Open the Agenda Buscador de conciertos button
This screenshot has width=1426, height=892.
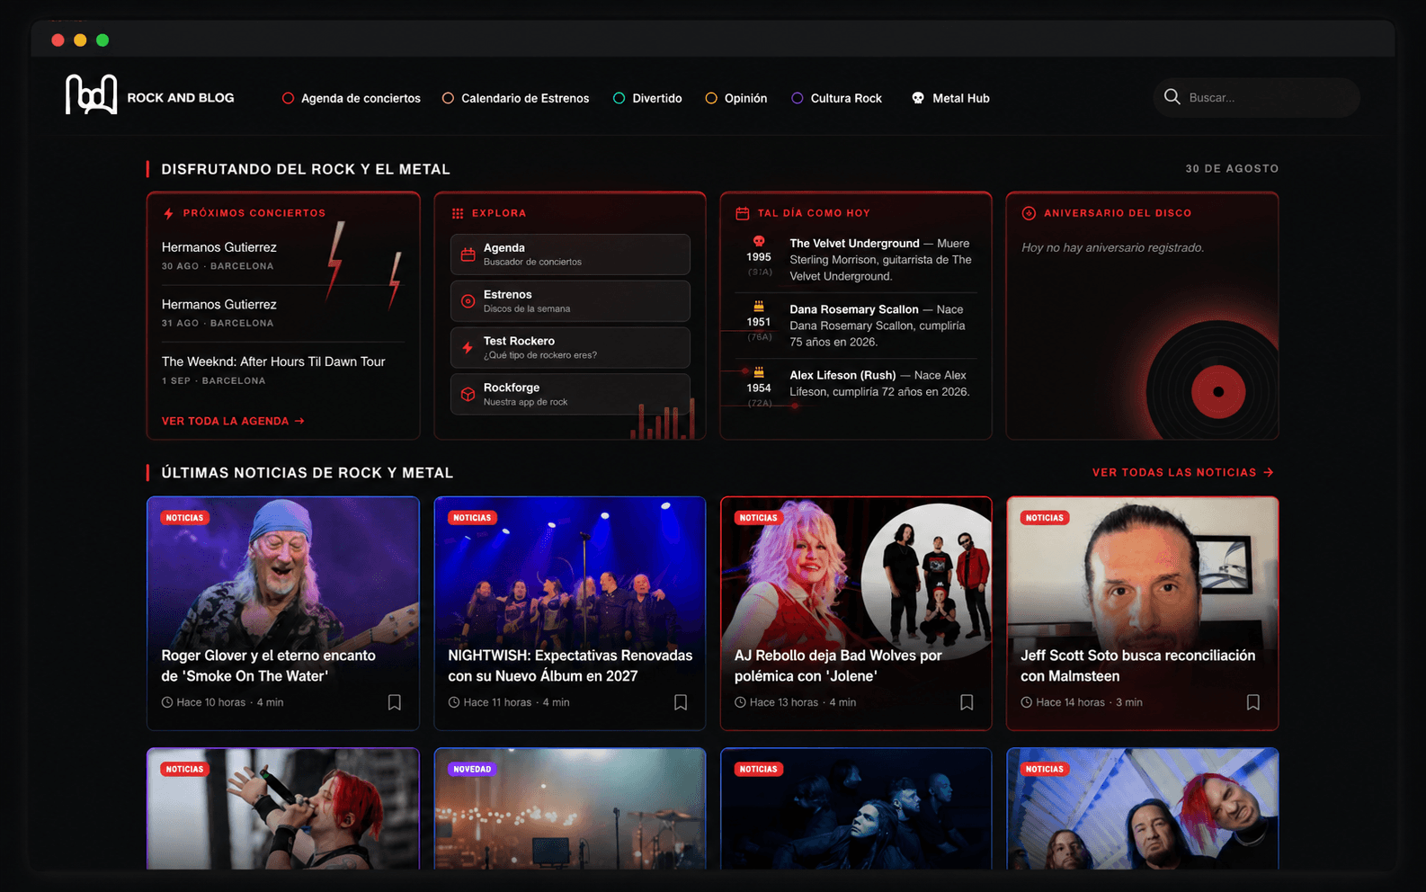click(570, 254)
